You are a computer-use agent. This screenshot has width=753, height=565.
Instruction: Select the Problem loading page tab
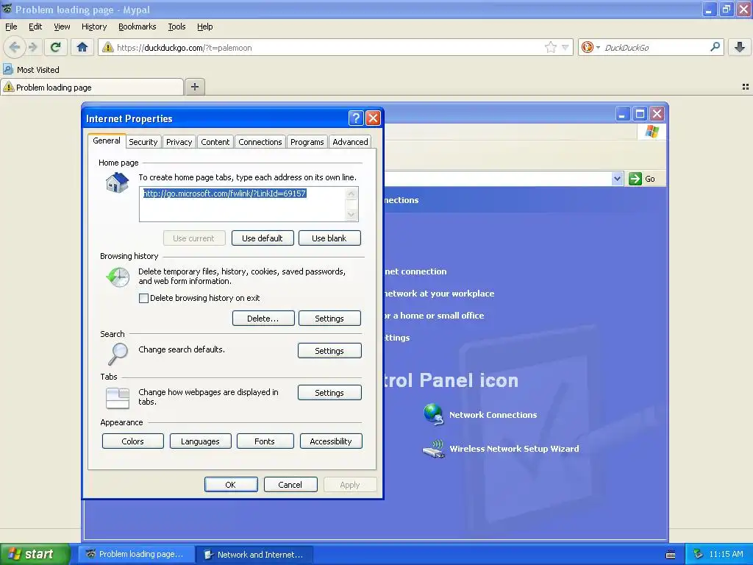[92, 87]
